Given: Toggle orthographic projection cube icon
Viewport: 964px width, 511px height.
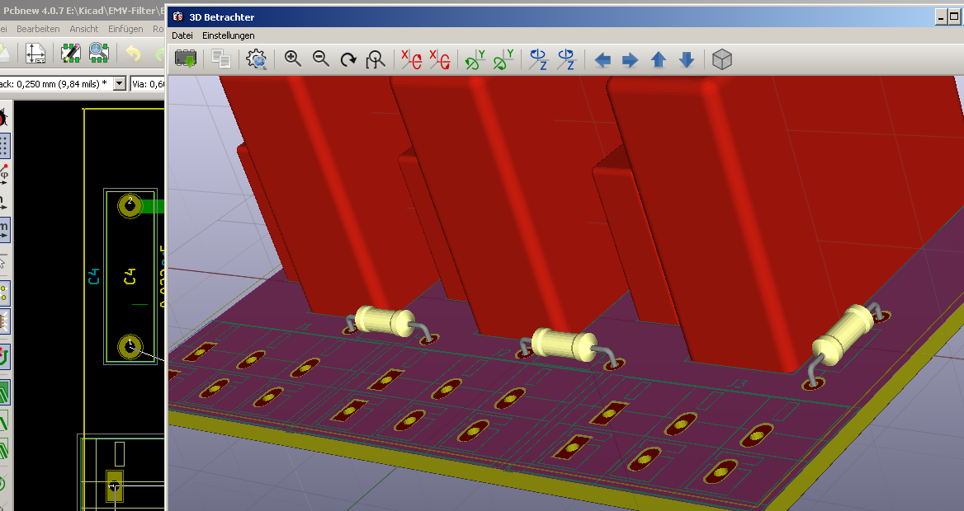Looking at the screenshot, I should click(x=722, y=59).
